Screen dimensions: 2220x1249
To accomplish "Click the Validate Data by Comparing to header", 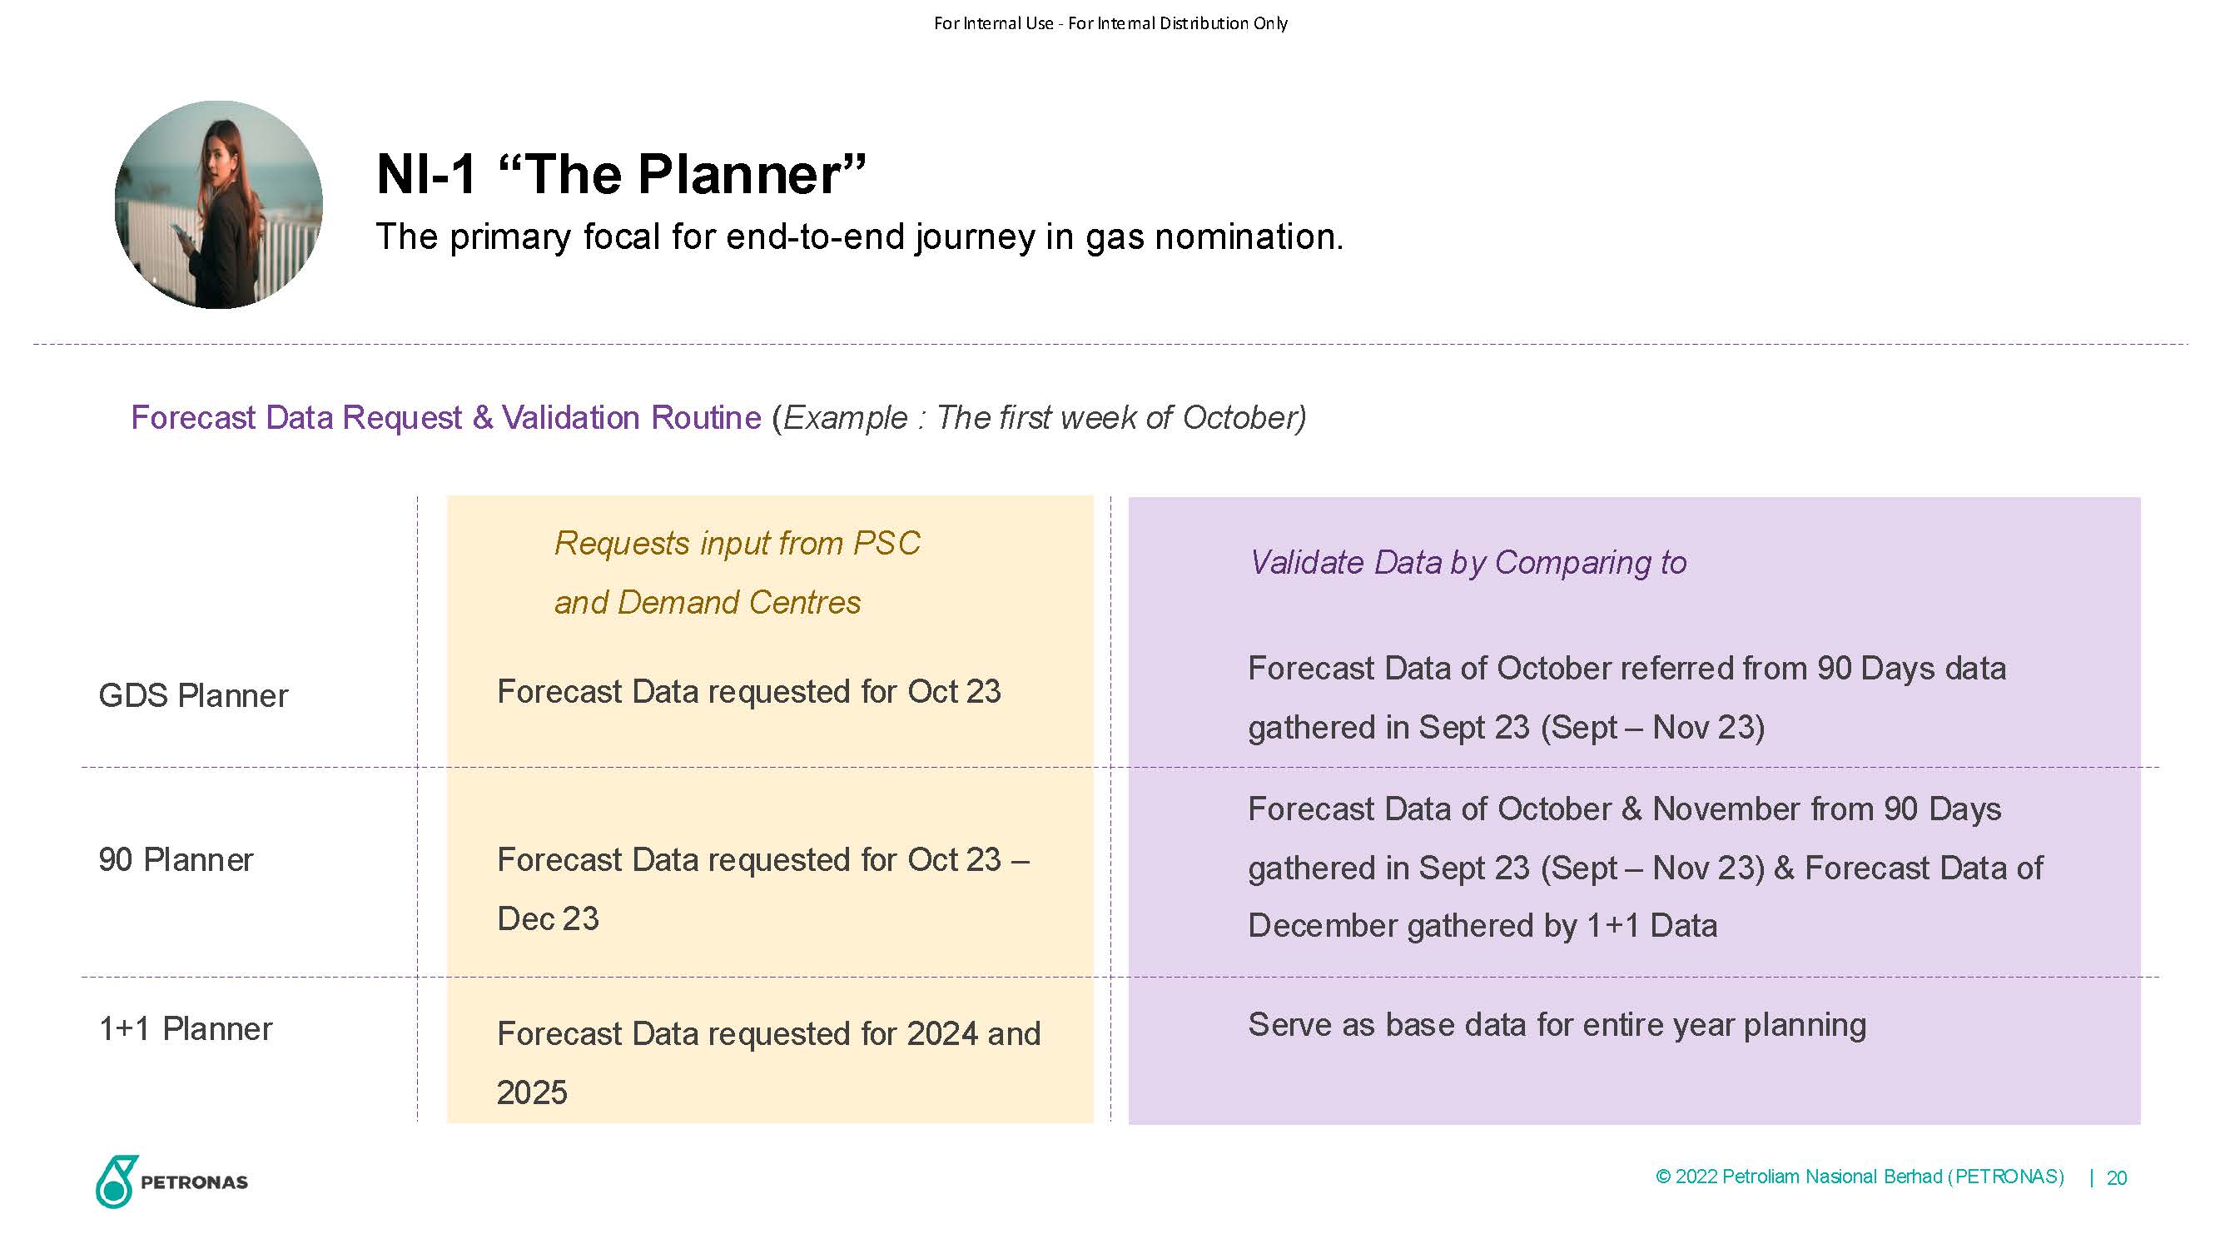I will [x=1468, y=563].
